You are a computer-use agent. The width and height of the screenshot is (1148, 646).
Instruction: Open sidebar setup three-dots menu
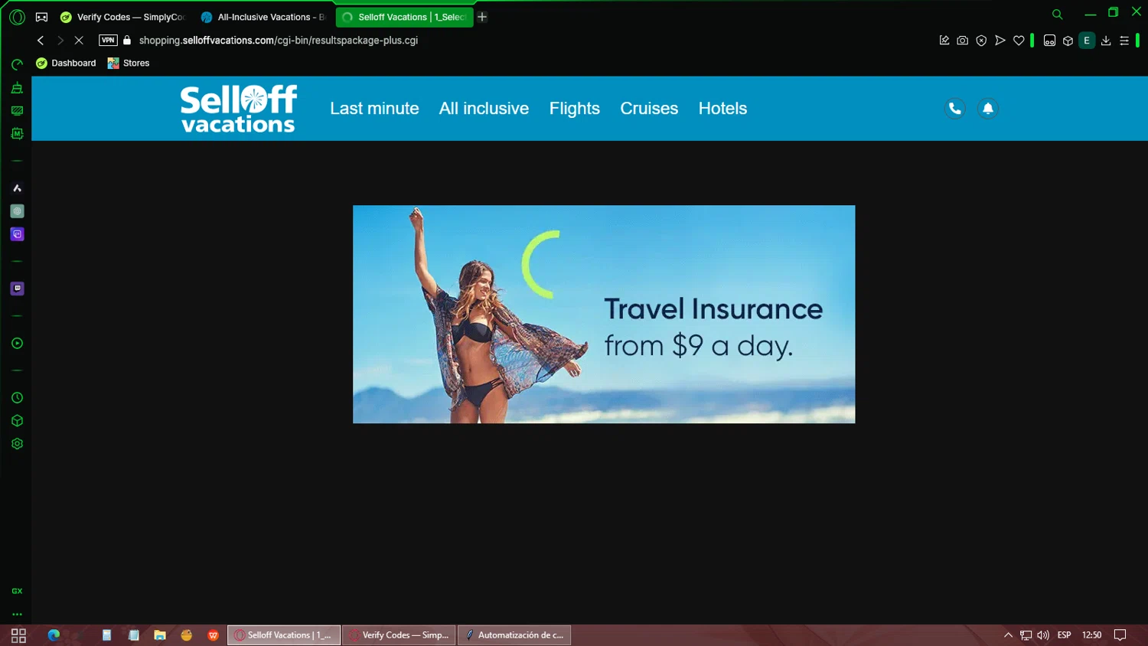click(x=17, y=614)
